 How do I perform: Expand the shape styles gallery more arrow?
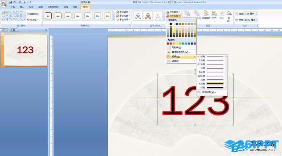tap(114, 19)
